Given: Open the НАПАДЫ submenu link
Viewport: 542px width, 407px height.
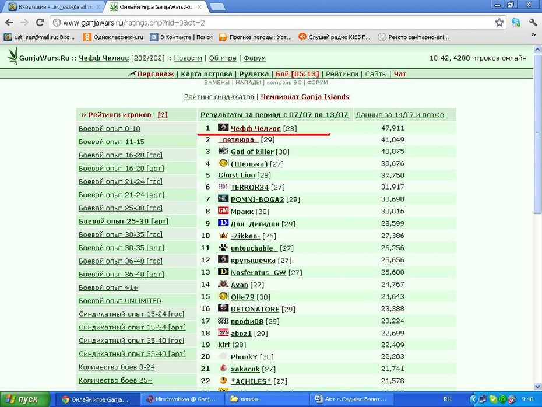Looking at the screenshot, I should 248,83.
